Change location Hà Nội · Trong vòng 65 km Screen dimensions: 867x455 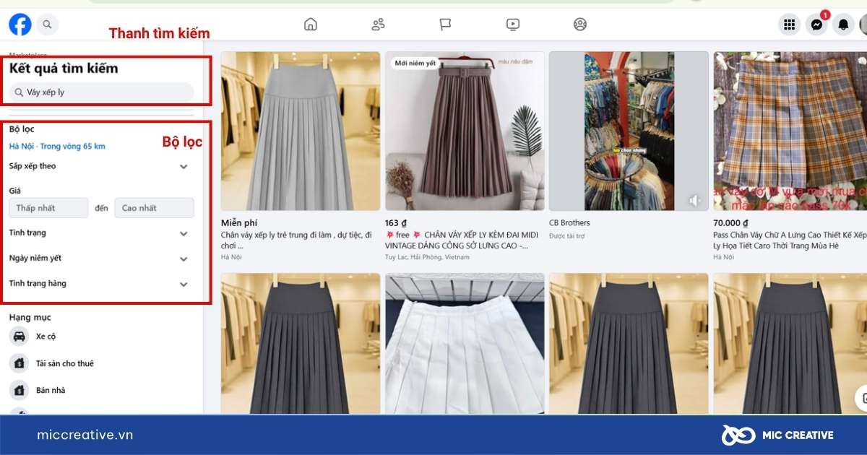pos(57,147)
